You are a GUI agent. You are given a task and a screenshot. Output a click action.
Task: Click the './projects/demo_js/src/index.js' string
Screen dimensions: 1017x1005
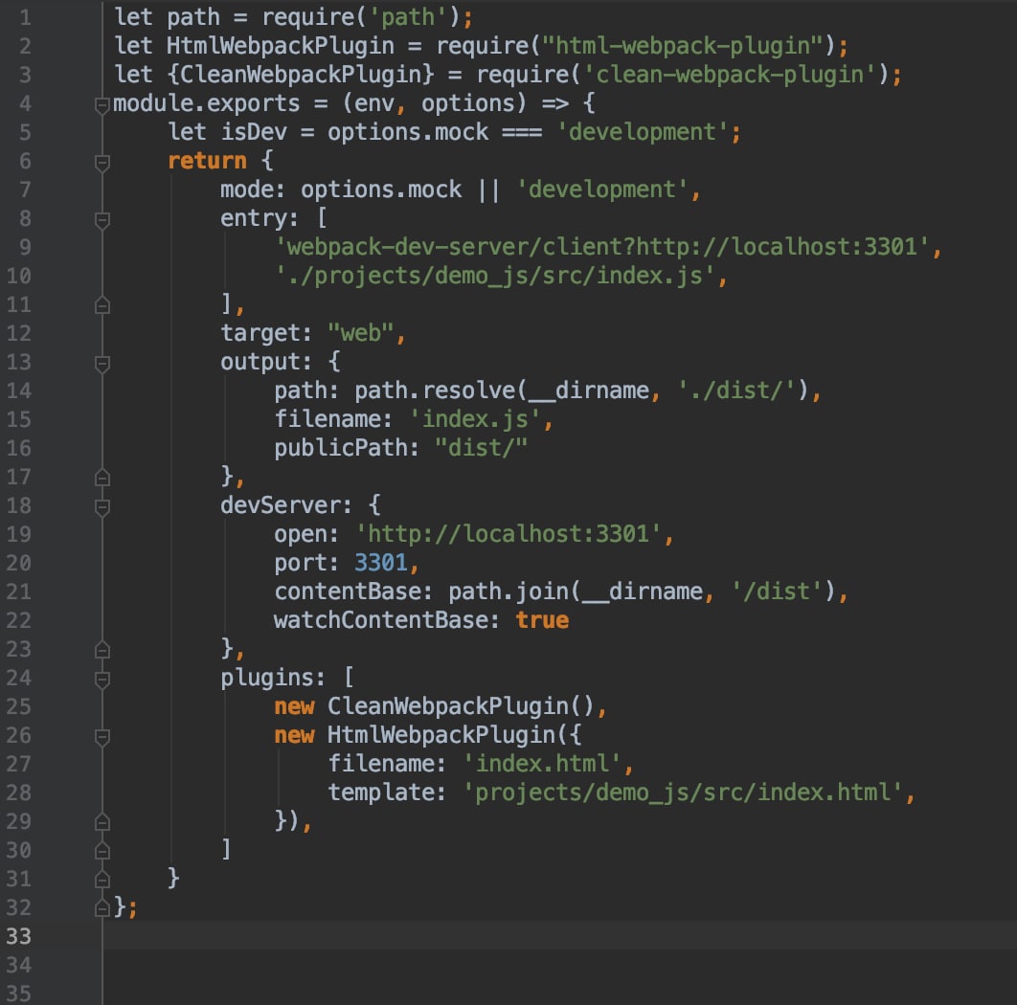click(x=494, y=276)
